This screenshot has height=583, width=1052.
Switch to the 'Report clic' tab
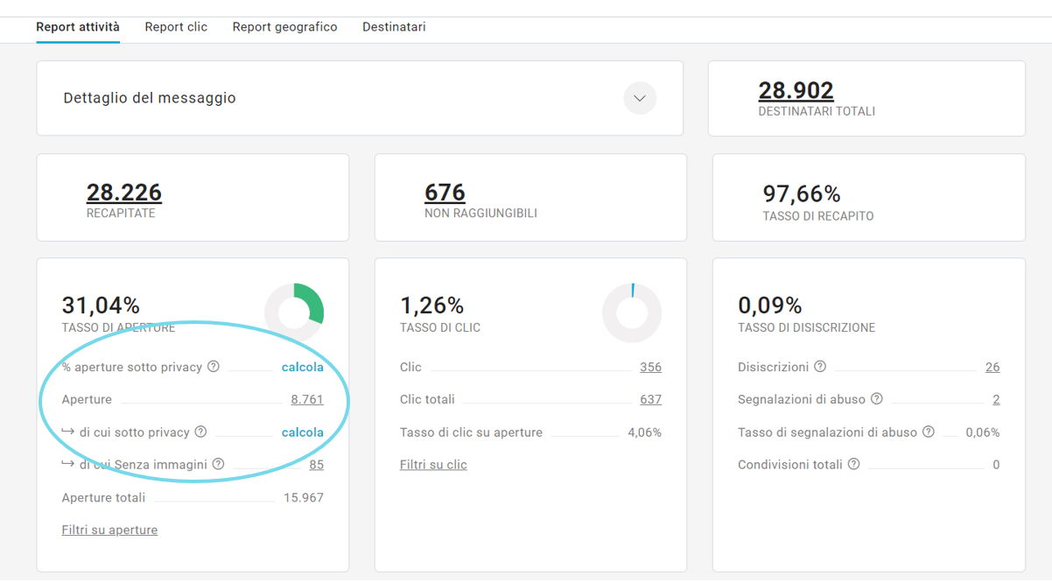(x=176, y=27)
